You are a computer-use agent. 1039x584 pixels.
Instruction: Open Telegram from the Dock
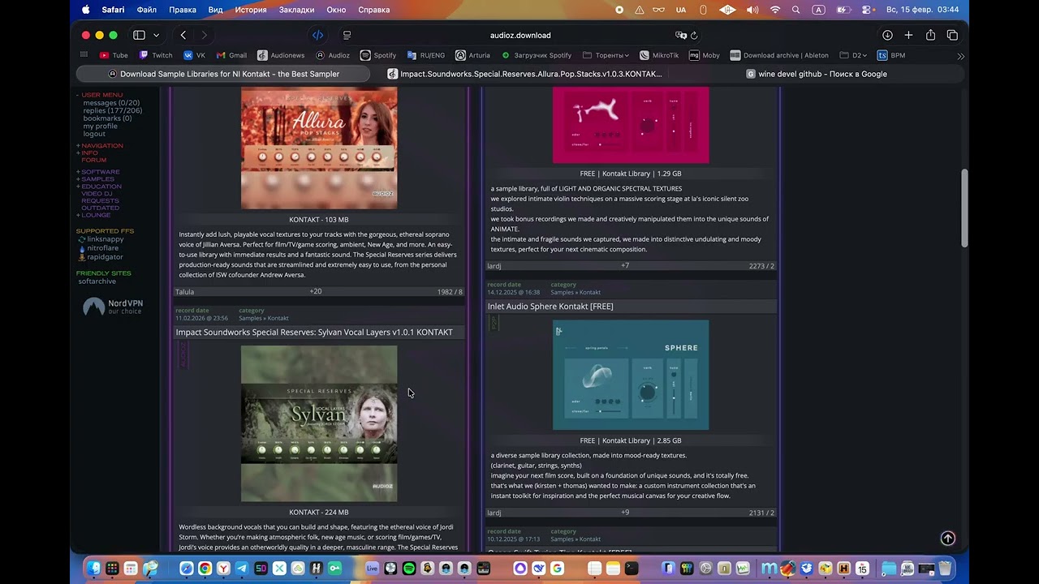[x=242, y=569]
